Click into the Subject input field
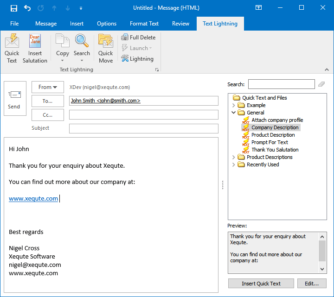This screenshot has height=297, width=334. pyautogui.click(x=143, y=128)
